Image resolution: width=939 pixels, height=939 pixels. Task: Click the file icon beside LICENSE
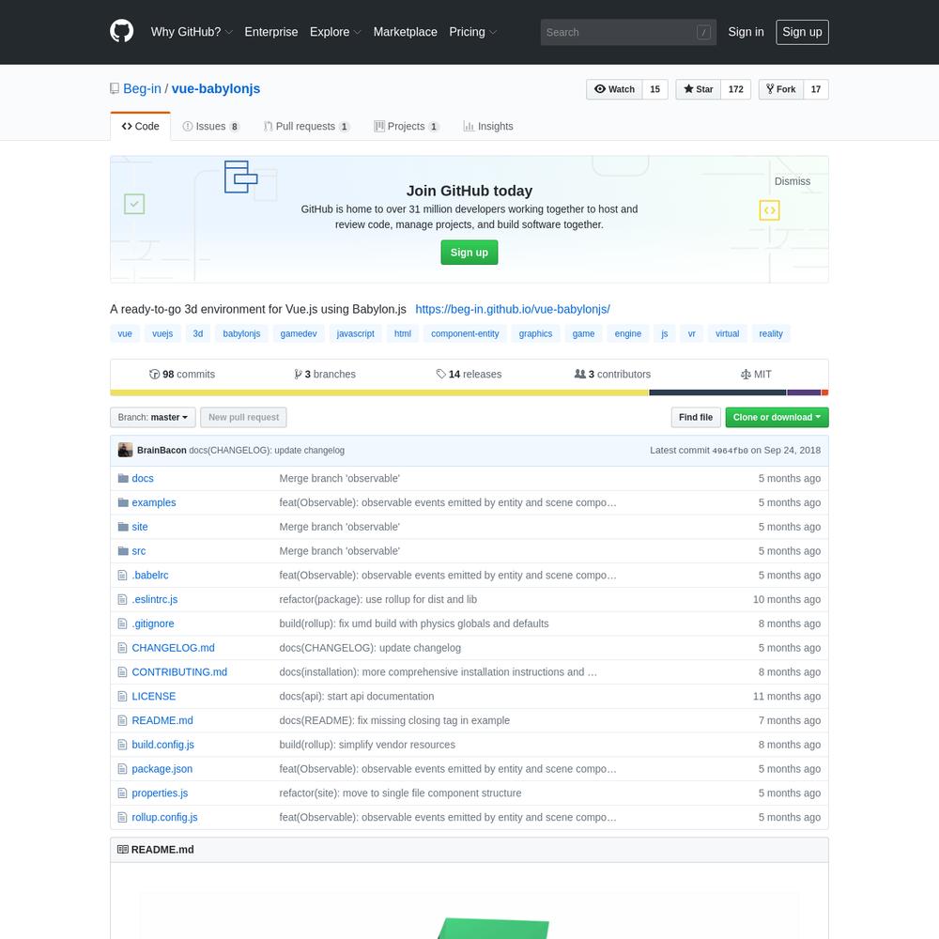pyautogui.click(x=123, y=696)
